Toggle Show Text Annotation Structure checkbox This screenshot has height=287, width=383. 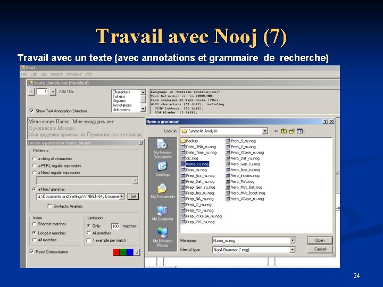click(x=31, y=111)
